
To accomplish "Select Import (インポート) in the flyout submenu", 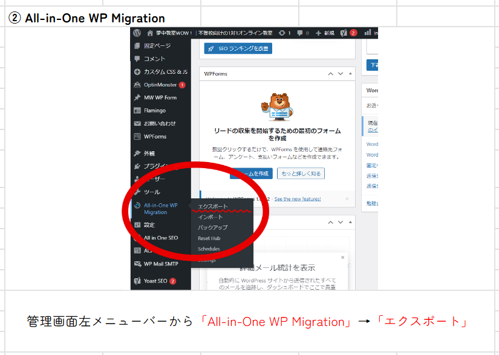I will tap(210, 217).
